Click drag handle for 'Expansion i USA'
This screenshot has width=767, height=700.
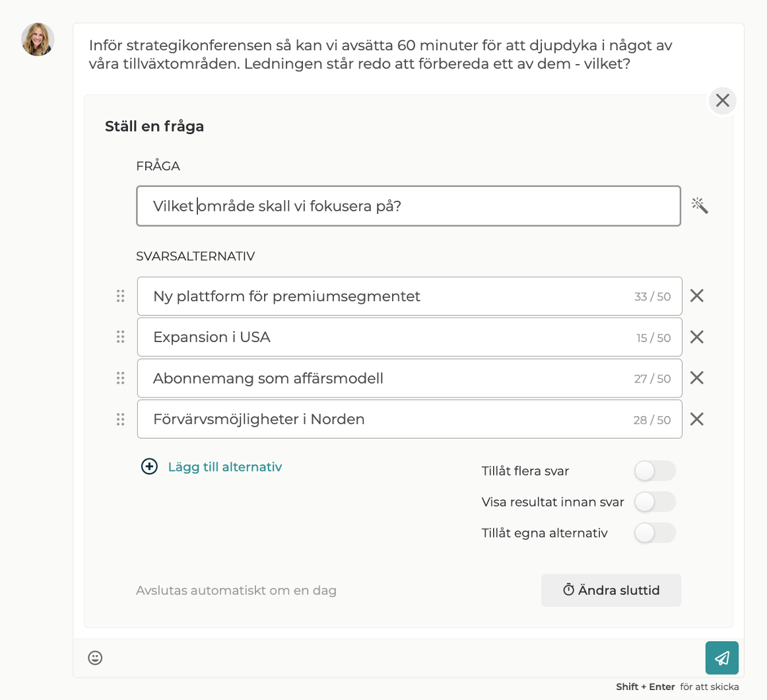click(x=120, y=337)
